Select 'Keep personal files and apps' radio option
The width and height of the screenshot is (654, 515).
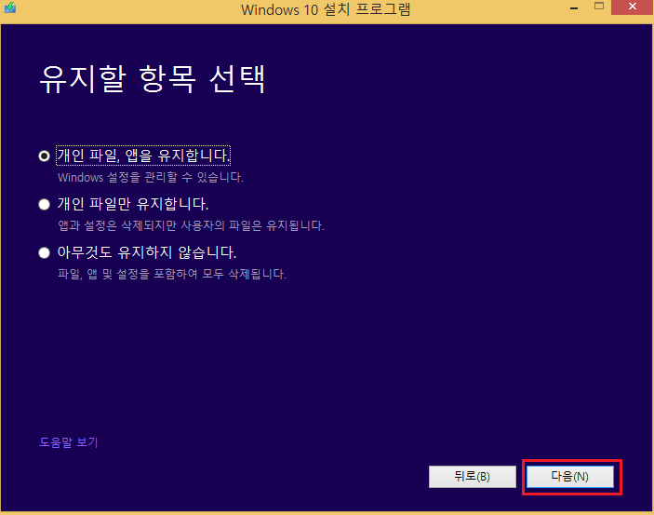(45, 156)
